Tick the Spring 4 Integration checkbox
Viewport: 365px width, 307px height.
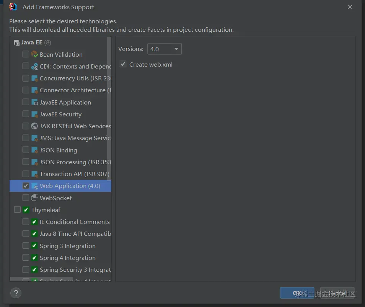(26, 257)
